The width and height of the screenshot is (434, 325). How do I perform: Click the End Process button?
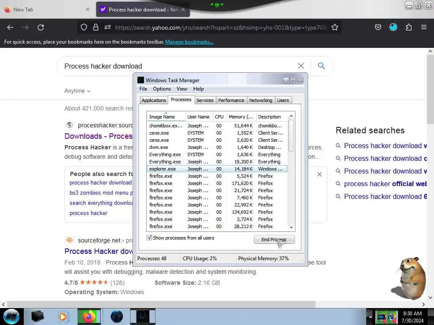[x=274, y=240]
